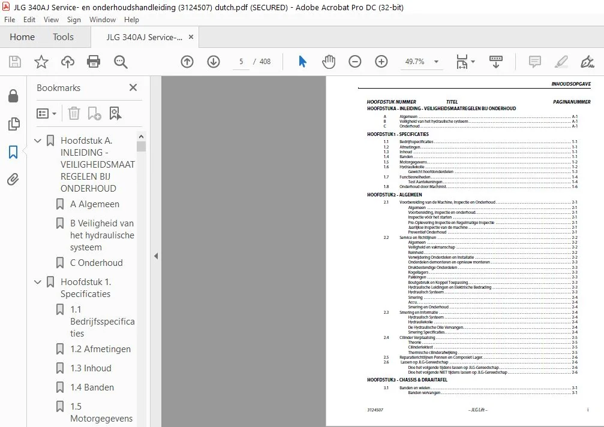The height and width of the screenshot is (427, 604).
Task: Open the bookmarks options dropdown menu
Action: pyautogui.click(x=47, y=113)
